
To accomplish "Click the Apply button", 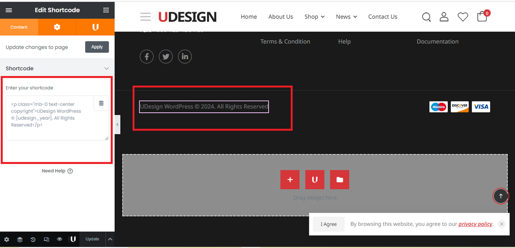I will (97, 47).
